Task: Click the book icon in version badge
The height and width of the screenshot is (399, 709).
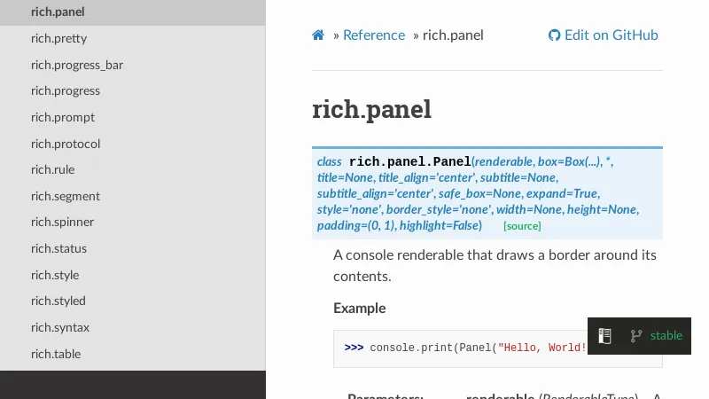Action: click(604, 335)
